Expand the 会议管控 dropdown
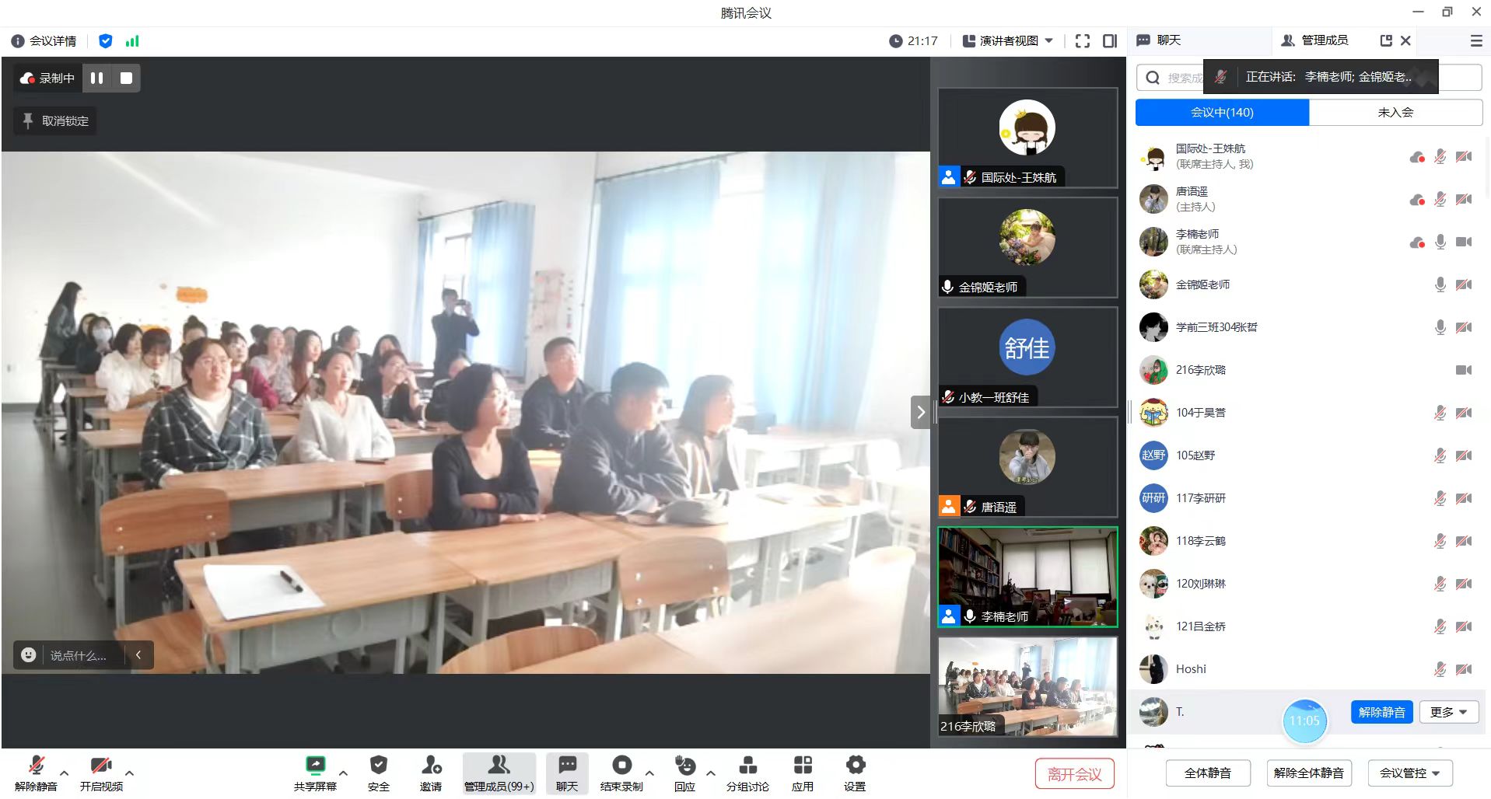Image resolution: width=1491 pixels, height=799 pixels. pyautogui.click(x=1409, y=773)
